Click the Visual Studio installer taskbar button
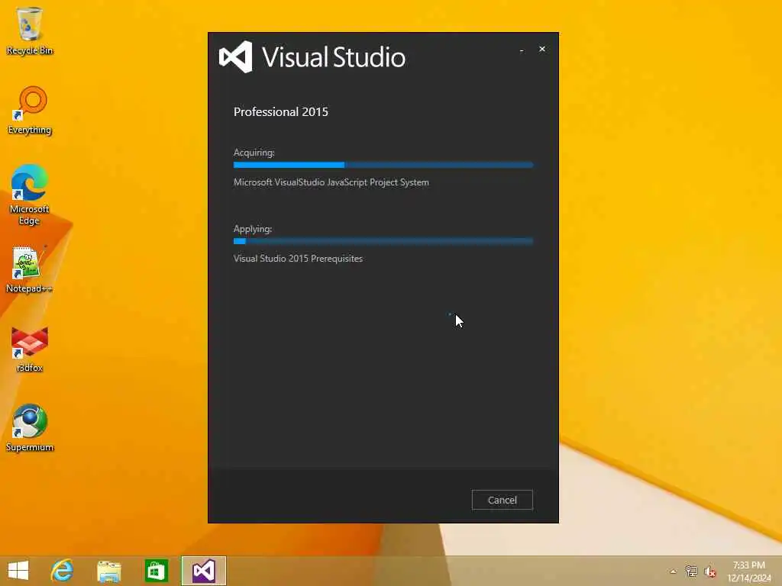 click(x=203, y=571)
